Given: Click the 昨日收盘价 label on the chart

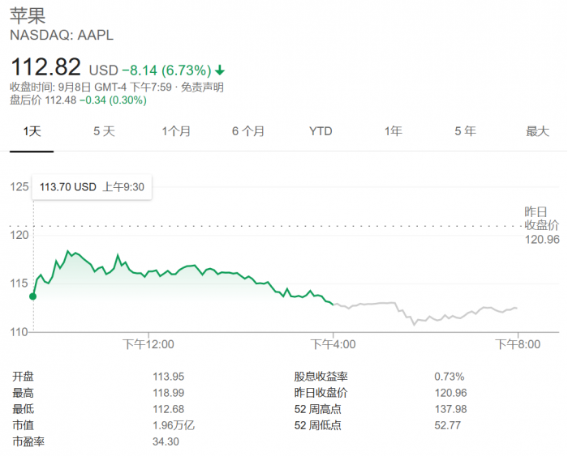Looking at the screenshot, I should 541,219.
